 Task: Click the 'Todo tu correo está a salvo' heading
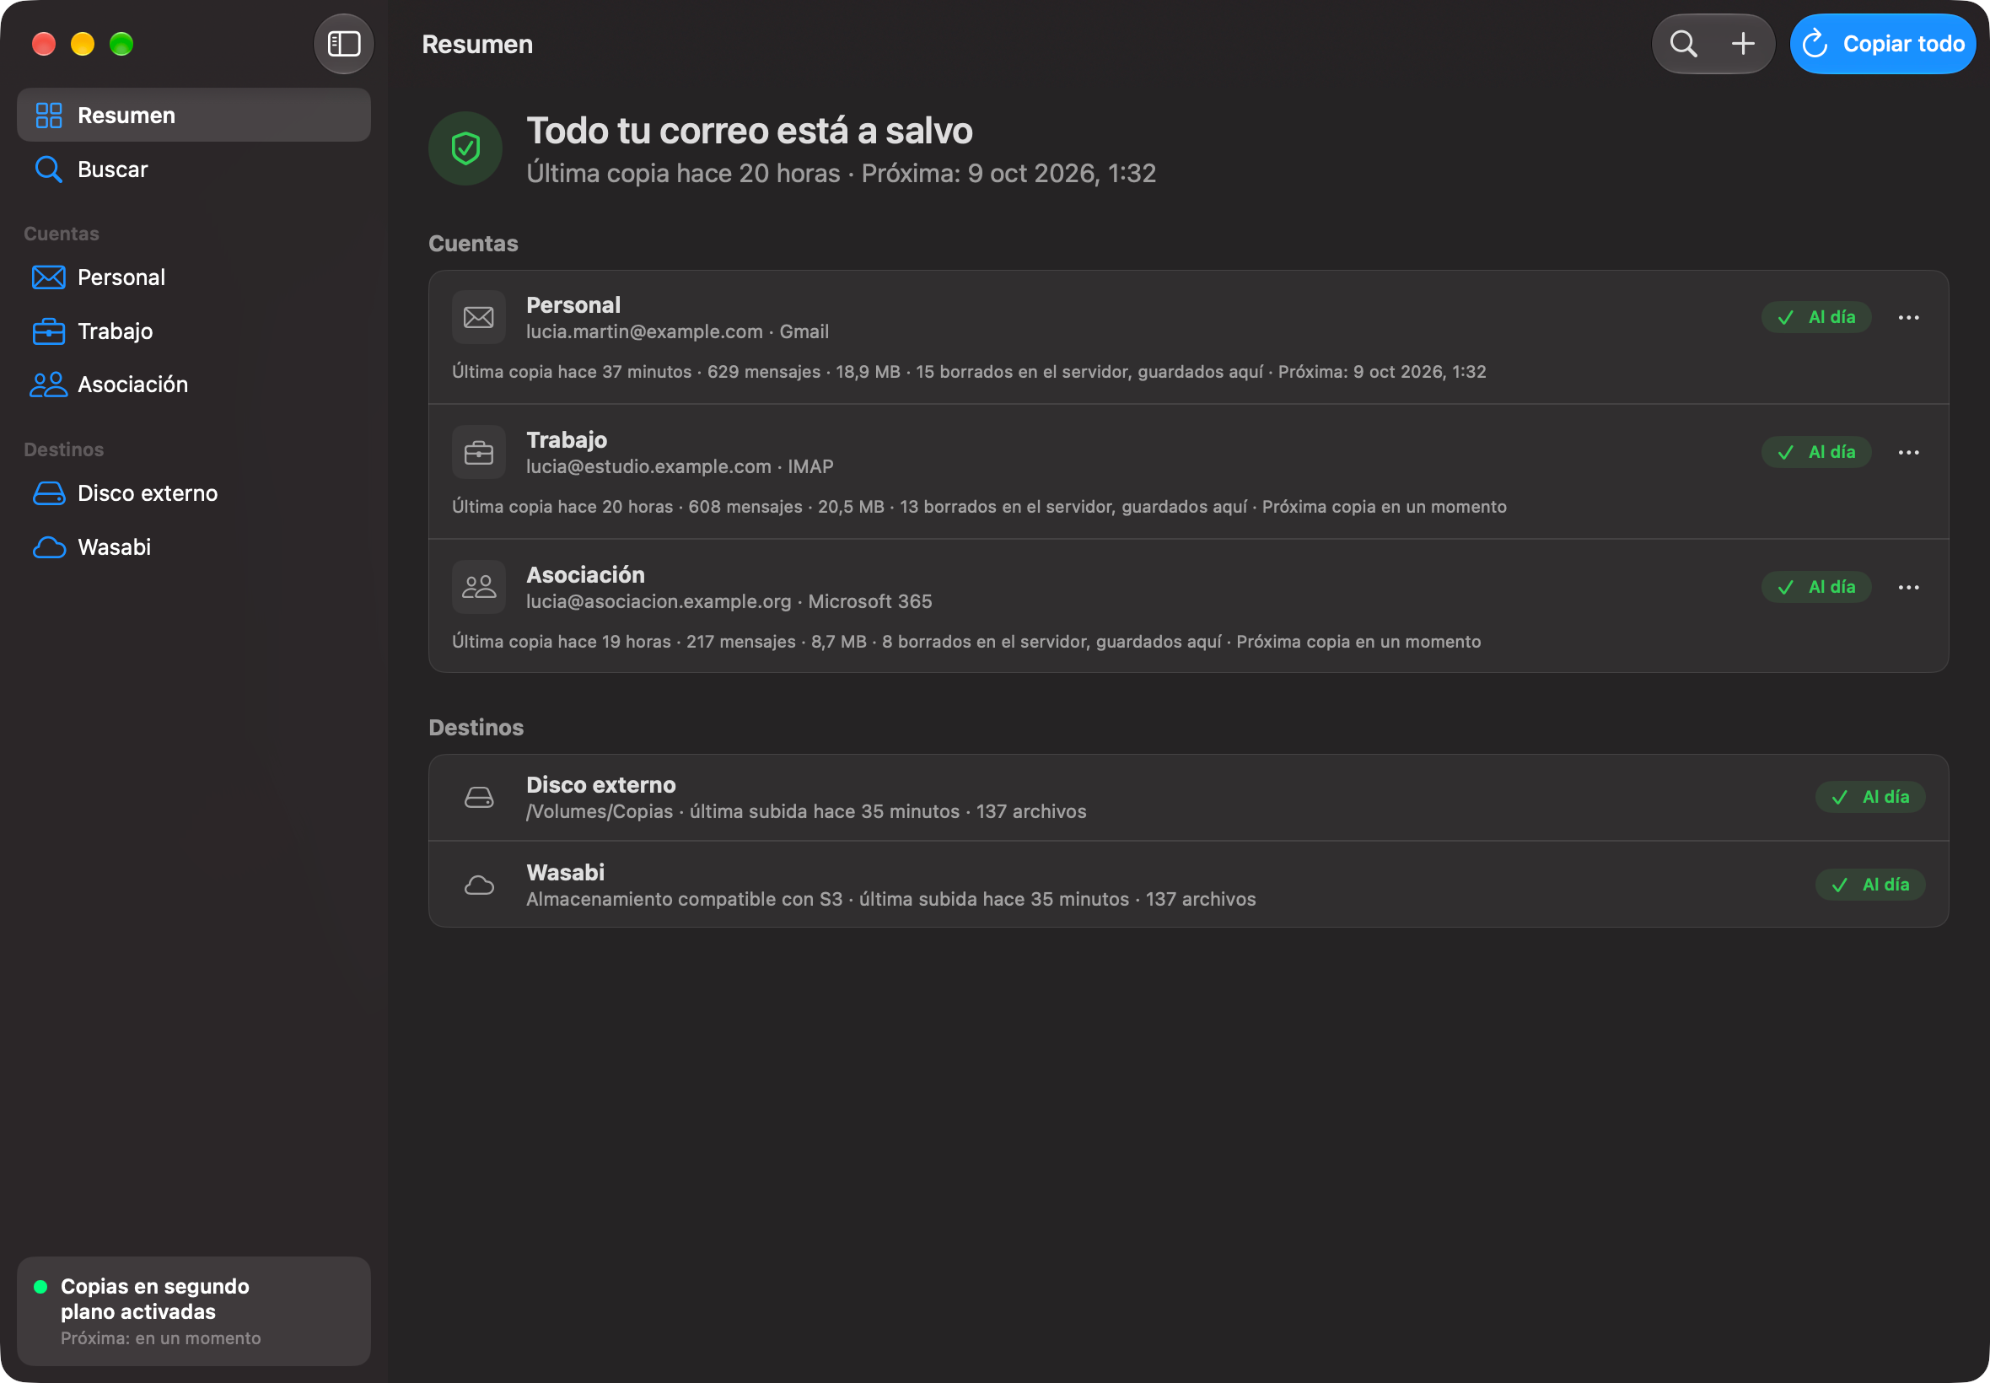tap(750, 131)
